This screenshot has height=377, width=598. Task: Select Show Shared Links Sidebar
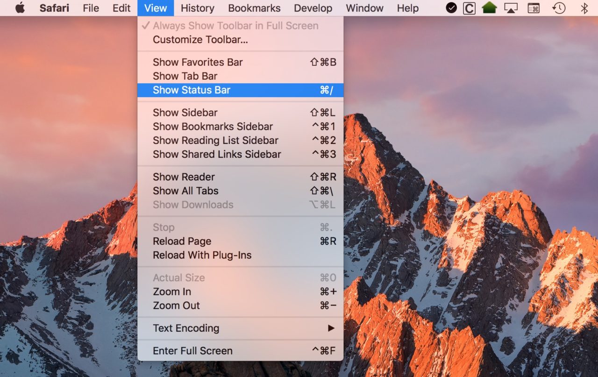click(240, 155)
